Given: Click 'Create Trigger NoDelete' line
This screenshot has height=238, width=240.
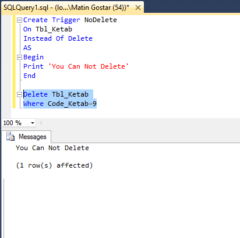Looking at the screenshot, I should click(70, 20).
